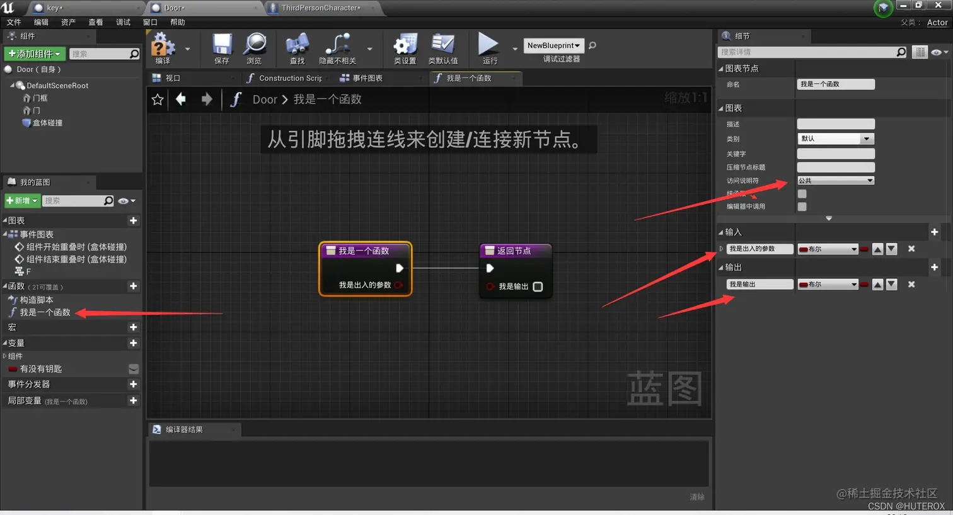Viewport: 953px width, 515px height.
Task: Open the 类别 默认 dropdown
Action: [x=835, y=139]
